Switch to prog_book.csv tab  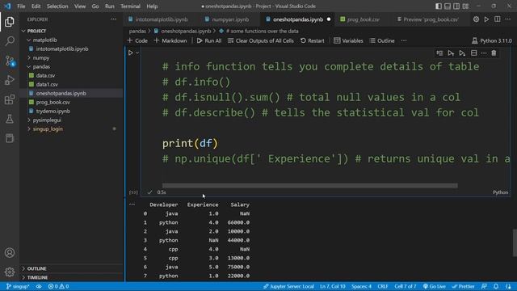363,19
